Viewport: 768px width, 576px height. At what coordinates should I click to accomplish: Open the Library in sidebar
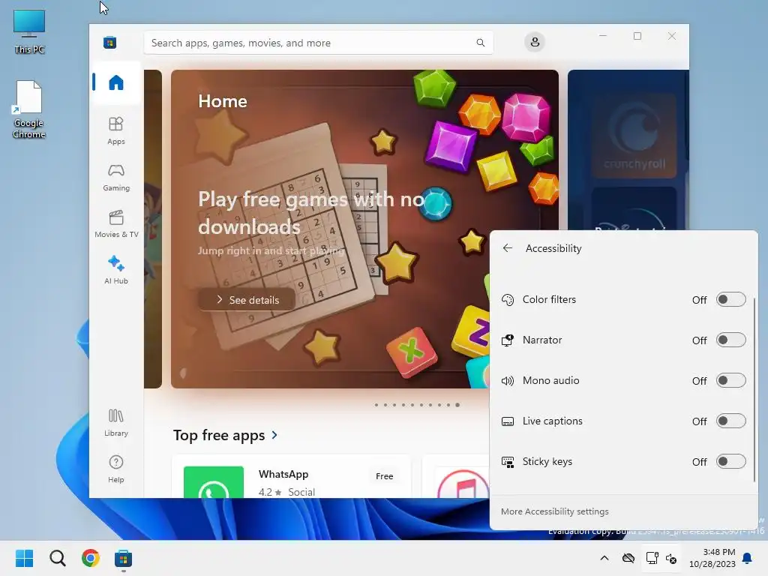pyautogui.click(x=116, y=423)
